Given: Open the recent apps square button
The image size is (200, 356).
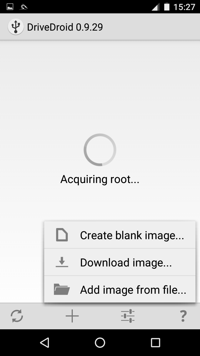Looking at the screenshot, I should [156, 343].
